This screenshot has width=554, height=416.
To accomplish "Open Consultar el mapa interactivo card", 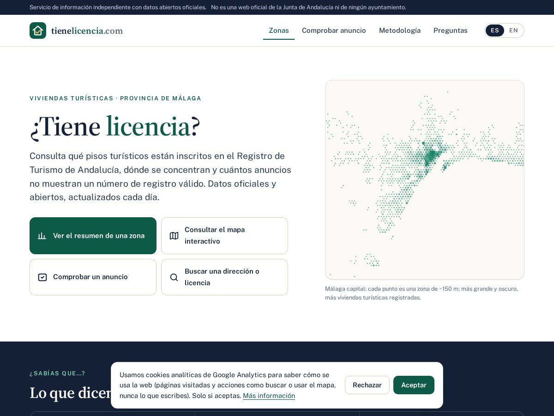I will click(224, 236).
